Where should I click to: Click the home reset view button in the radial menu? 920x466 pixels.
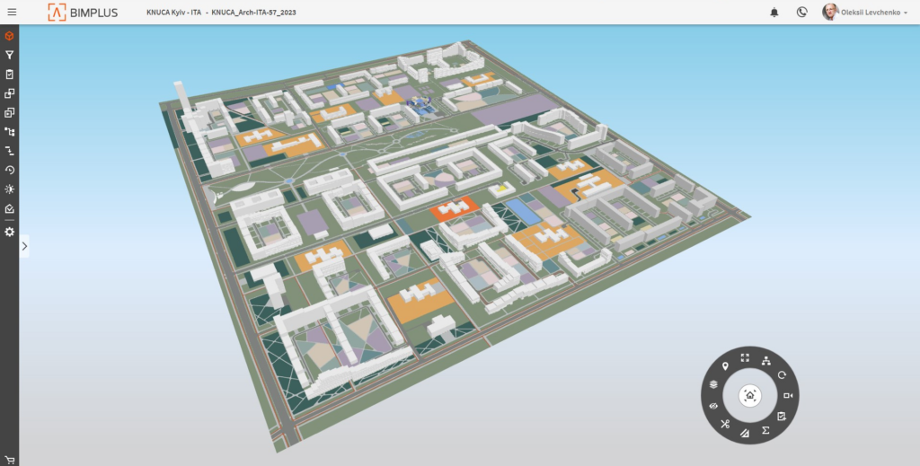[x=750, y=395]
